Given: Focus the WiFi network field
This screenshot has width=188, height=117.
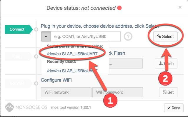Looking at the screenshot, I should click(66, 92).
